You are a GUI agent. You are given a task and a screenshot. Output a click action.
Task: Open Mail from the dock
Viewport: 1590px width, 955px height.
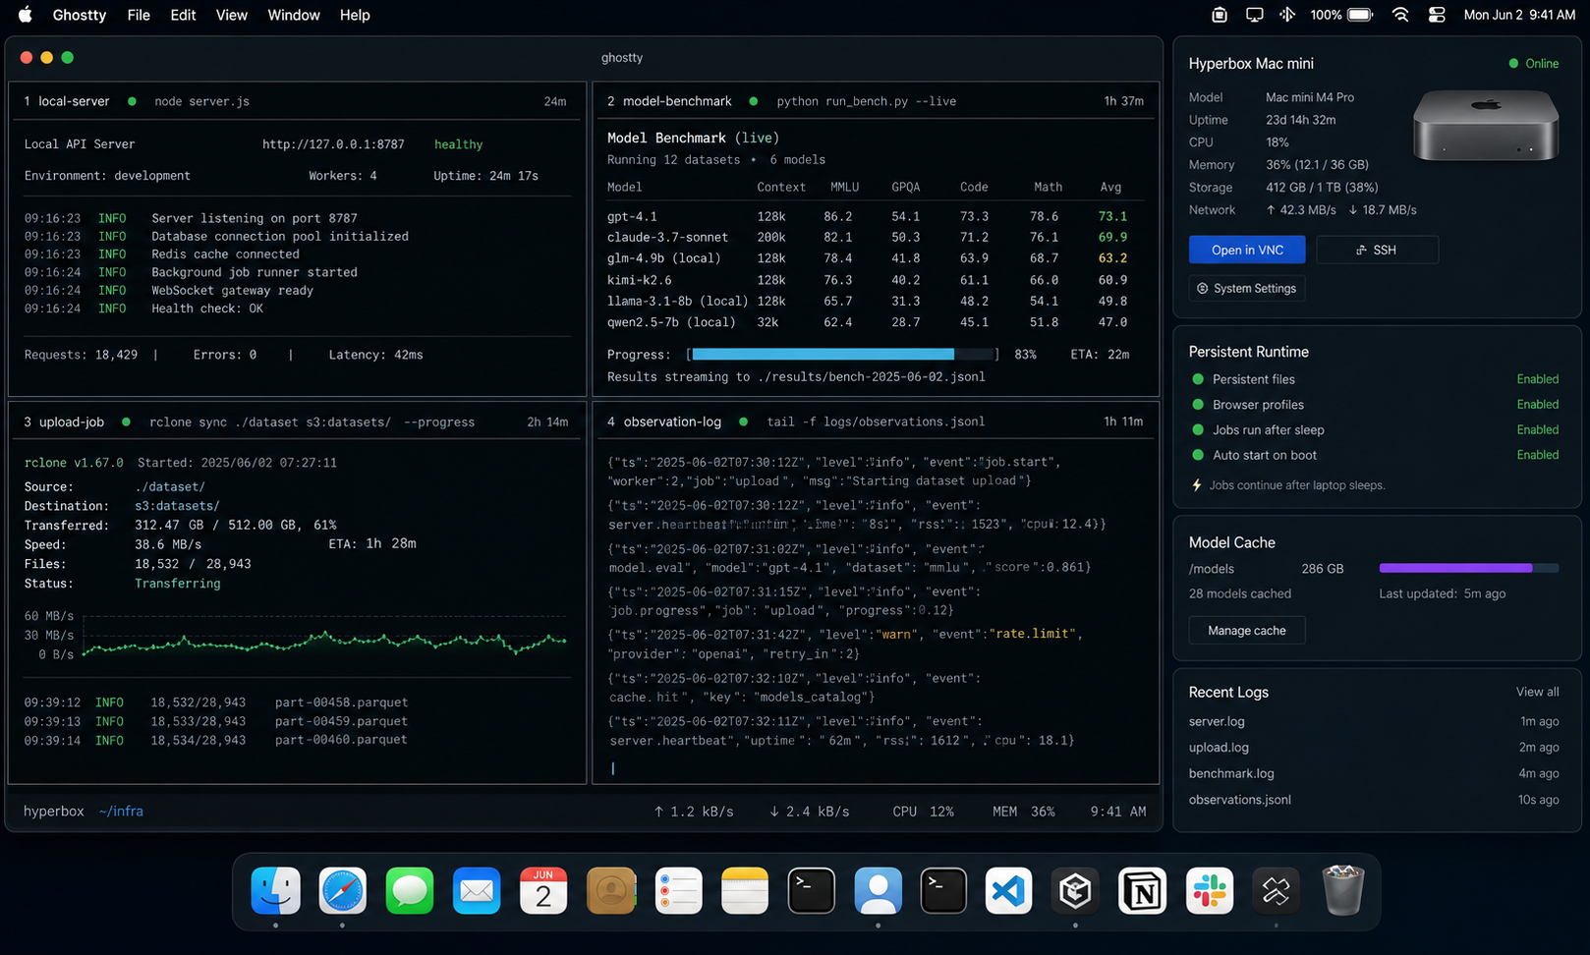pos(477,890)
